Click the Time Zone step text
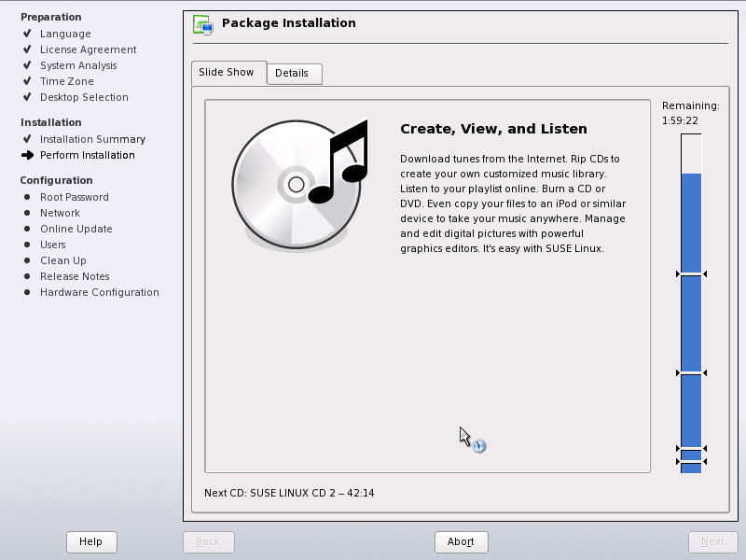Screen dimensions: 746x560 click(x=66, y=81)
